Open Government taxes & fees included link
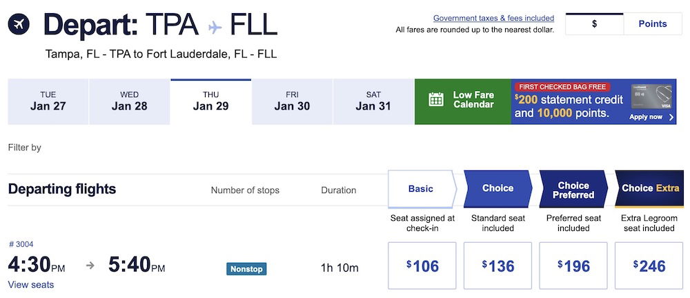Viewport: 690px width, 298px height. point(493,18)
